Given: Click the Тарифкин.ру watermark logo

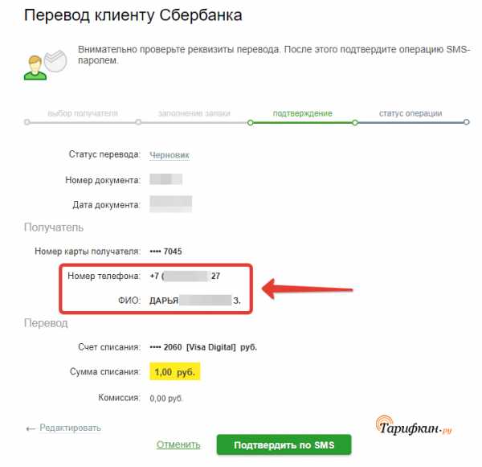Looking at the screenshot, I should [414, 426].
